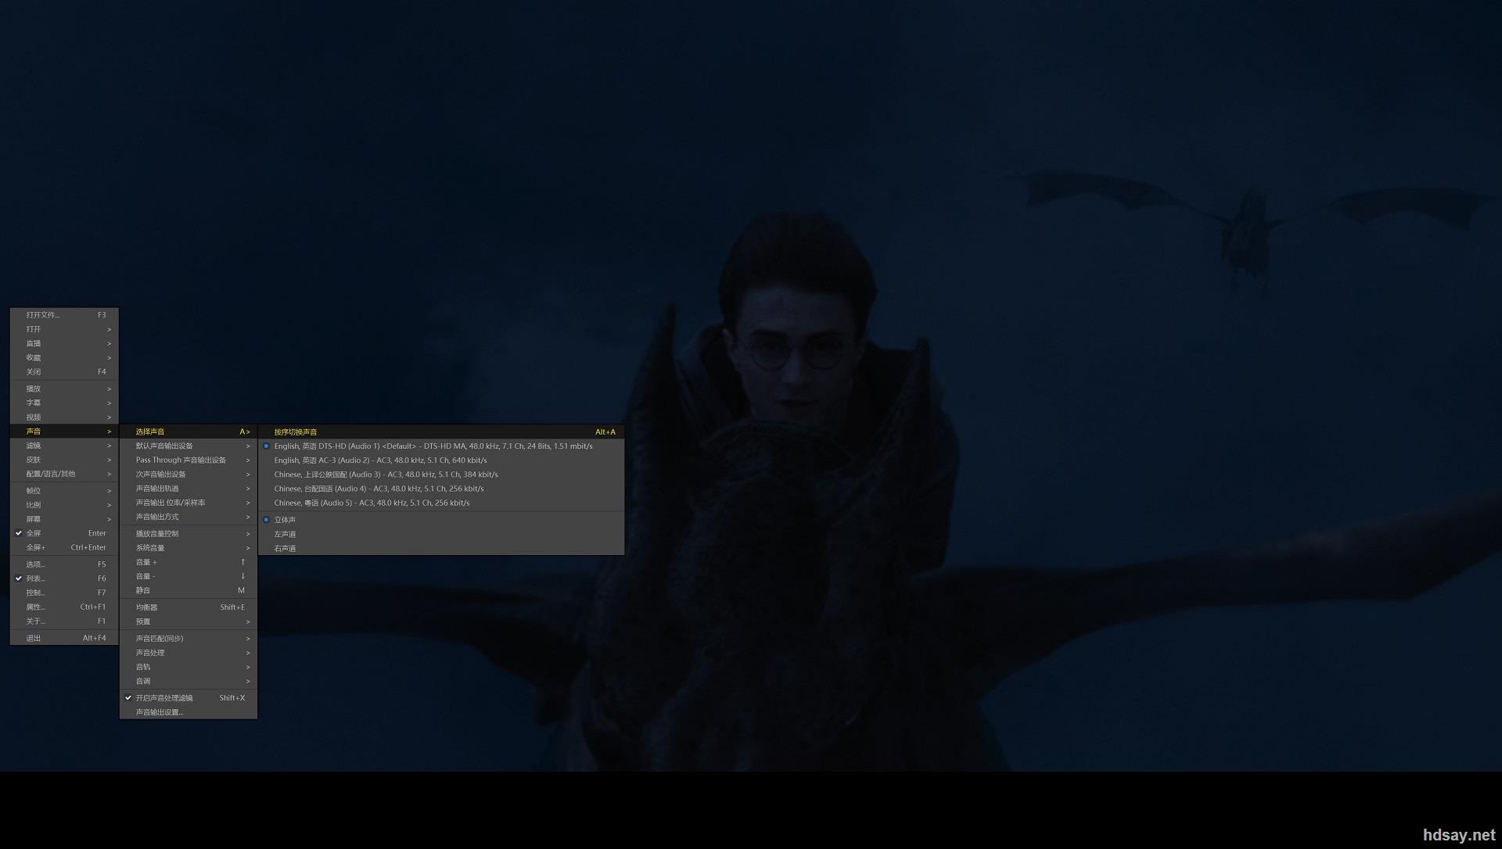Open 声音输出轨道 submenu
This screenshot has width=1502, height=849.
point(189,488)
